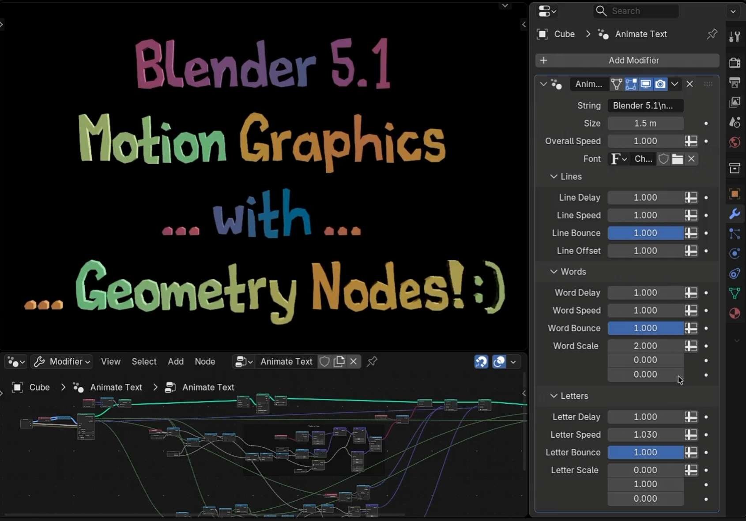Toggle modifier edit mode display
Screen dimensions: 746x521
631,84
